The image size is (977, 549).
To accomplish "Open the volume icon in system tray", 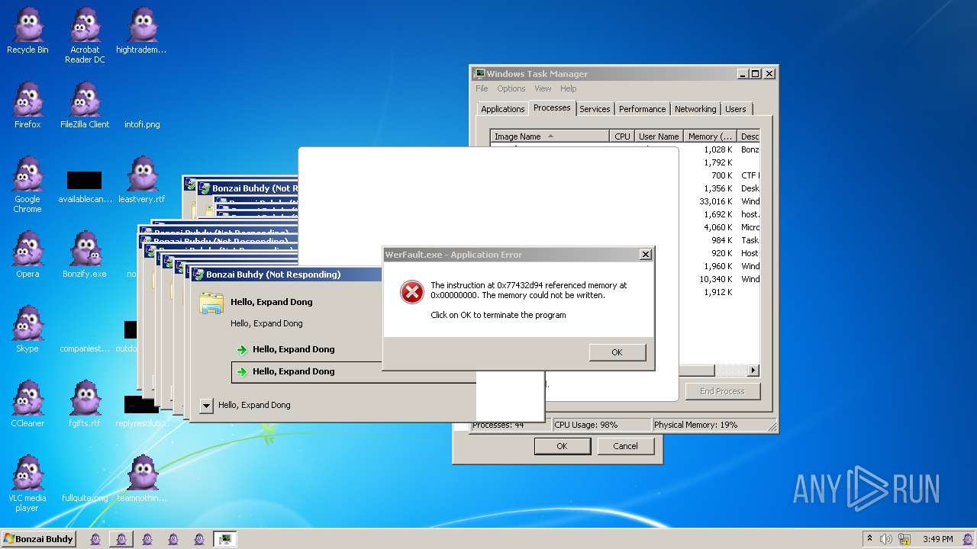I will tap(886, 539).
